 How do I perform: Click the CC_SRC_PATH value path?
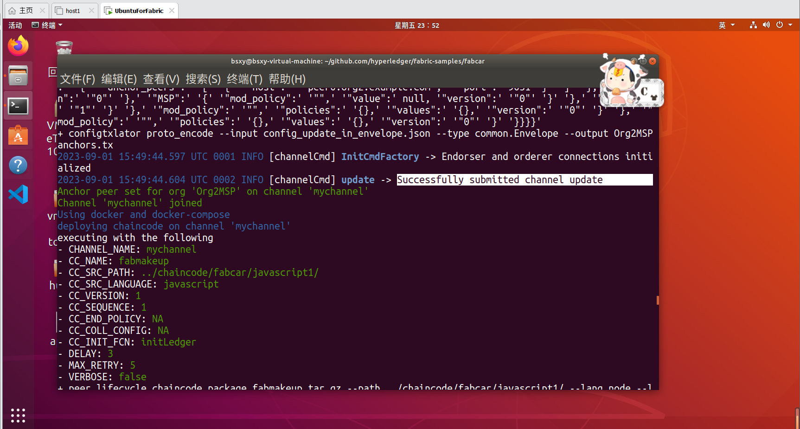(230, 273)
